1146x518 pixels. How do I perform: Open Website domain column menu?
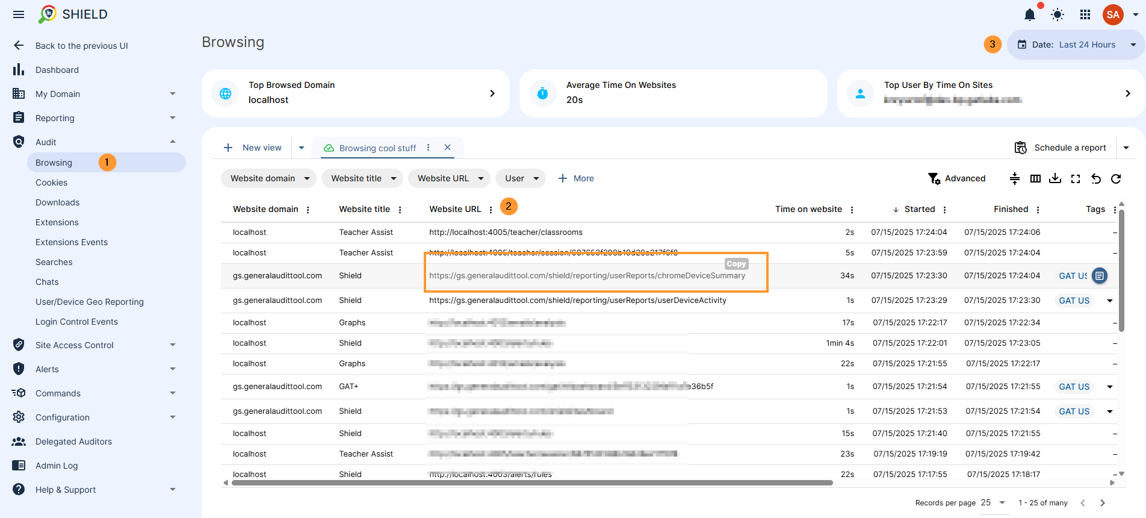[x=308, y=210]
